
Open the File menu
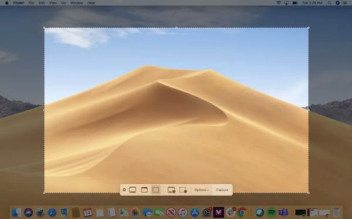31,3
